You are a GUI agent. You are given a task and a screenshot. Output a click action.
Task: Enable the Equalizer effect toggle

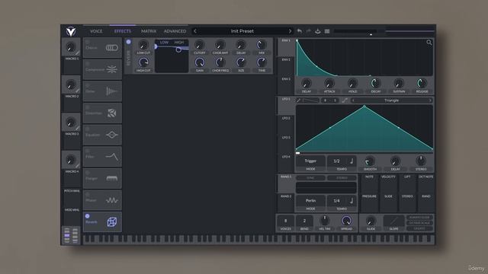click(x=88, y=129)
